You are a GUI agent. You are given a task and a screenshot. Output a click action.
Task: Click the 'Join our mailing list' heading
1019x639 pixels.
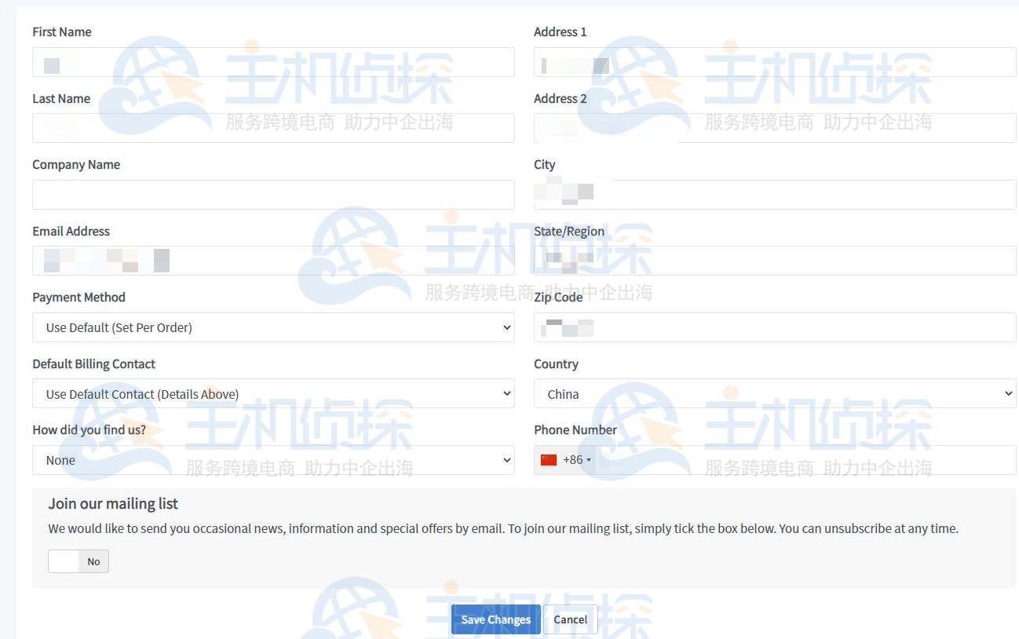coord(112,503)
